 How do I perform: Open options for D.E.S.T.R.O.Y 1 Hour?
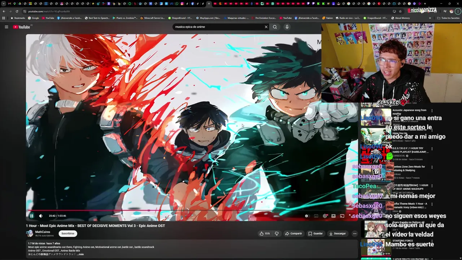432,149
